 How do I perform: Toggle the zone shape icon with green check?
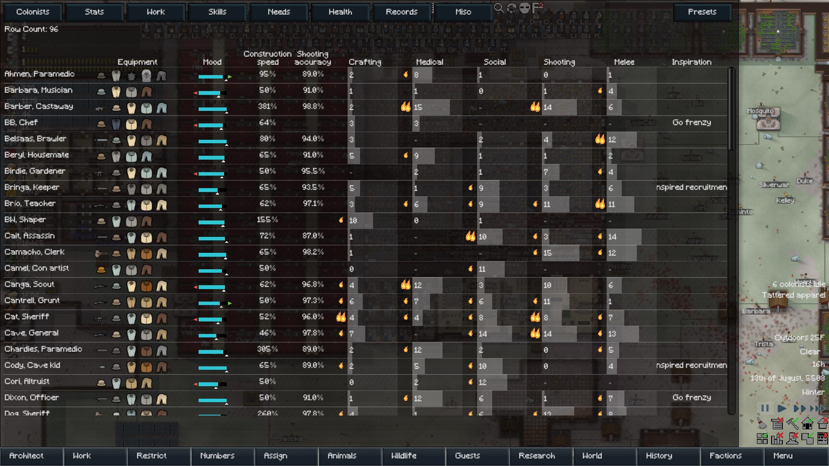coord(807,438)
